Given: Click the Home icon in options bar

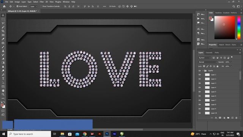Looking at the screenshot, I should pos(4,6).
